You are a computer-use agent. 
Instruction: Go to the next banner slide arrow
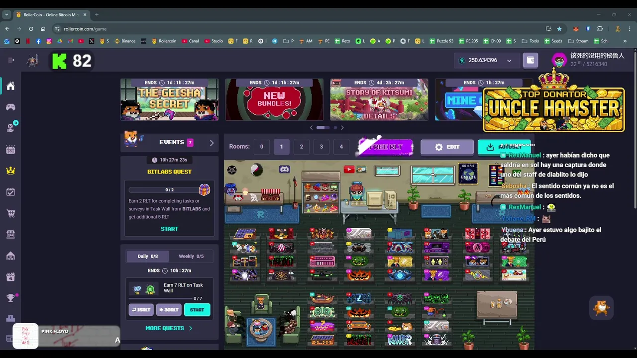coord(342,128)
